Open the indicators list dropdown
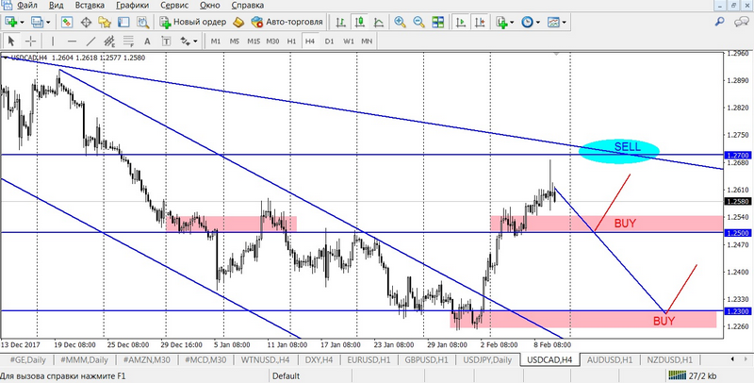754x383 pixels. [x=507, y=22]
